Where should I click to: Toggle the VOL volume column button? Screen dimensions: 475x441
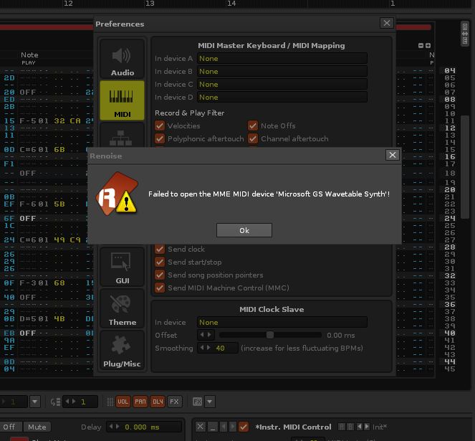[x=123, y=402]
